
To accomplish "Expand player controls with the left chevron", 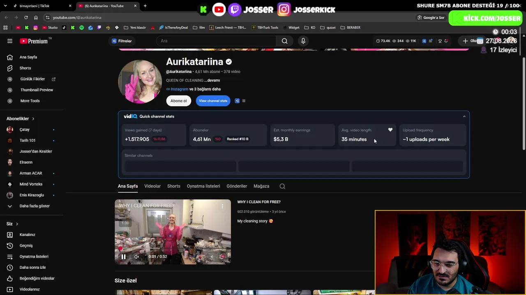I will point(212,257).
